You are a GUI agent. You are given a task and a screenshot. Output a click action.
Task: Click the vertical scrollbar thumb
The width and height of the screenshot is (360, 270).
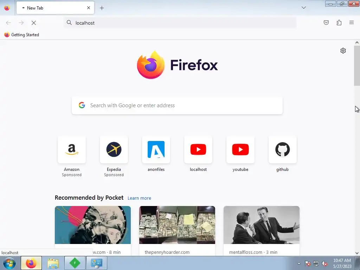(357, 66)
